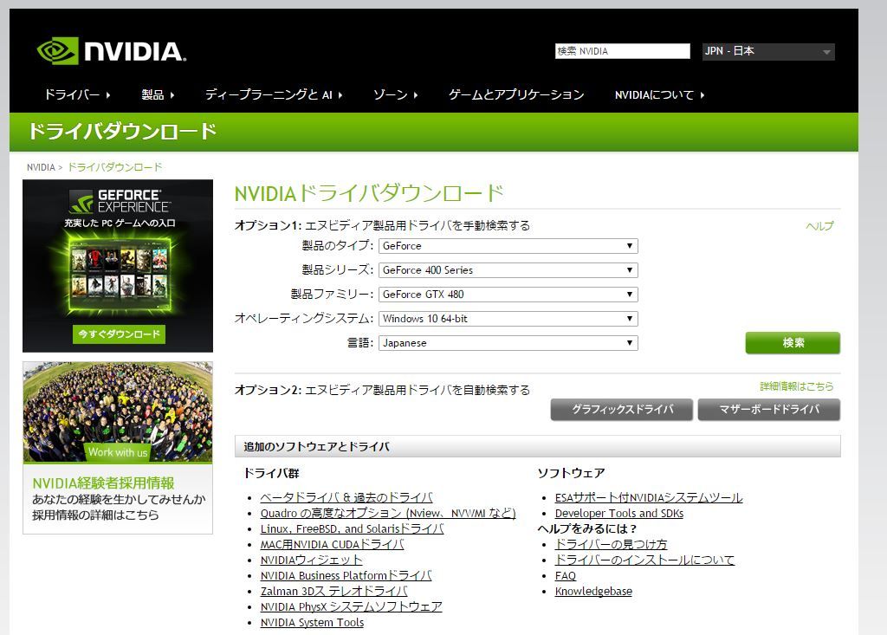Open Linux, FreeBSD, and Solaris ドライバ link

click(352, 528)
